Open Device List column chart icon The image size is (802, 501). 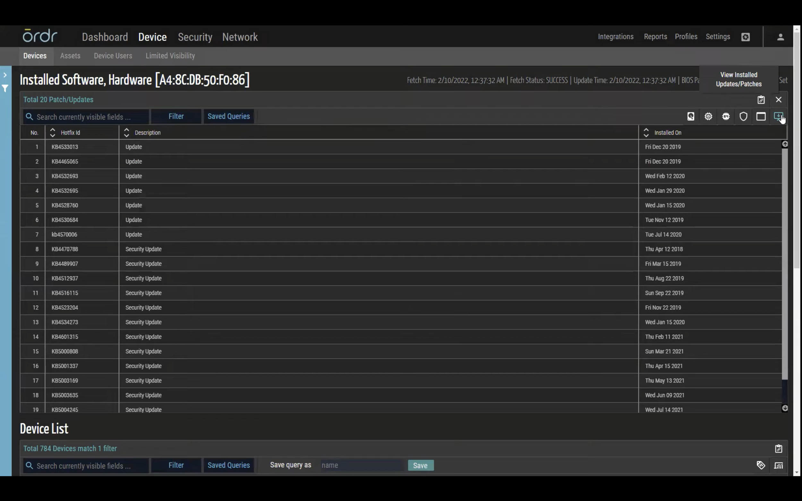point(779,465)
